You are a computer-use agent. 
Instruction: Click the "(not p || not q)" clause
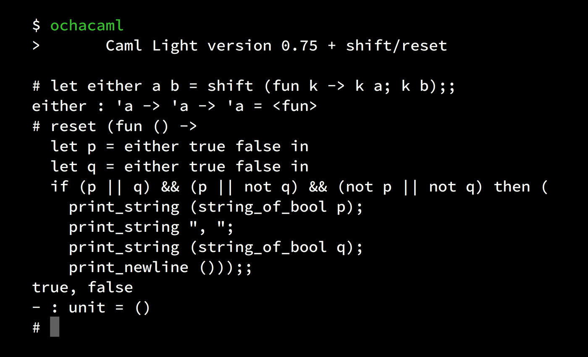410,186
